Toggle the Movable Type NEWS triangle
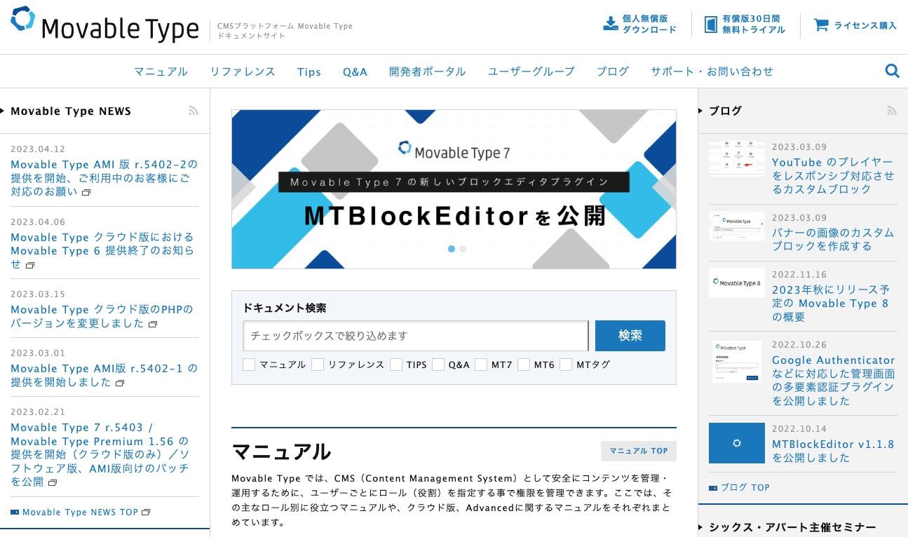 pos(3,111)
